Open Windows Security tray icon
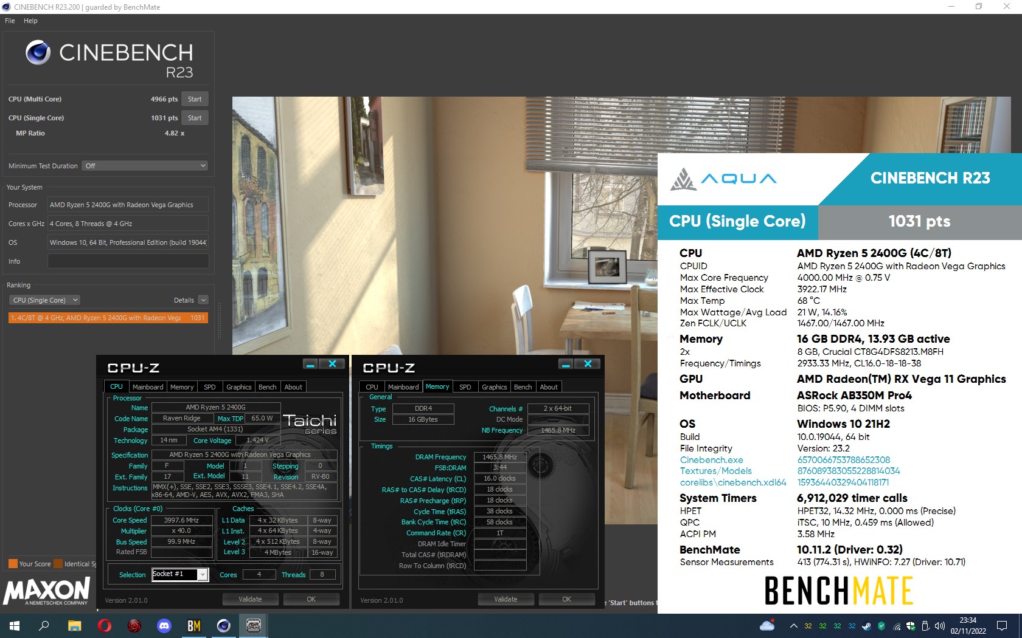Screen dimensions: 1022x638 coord(911,626)
